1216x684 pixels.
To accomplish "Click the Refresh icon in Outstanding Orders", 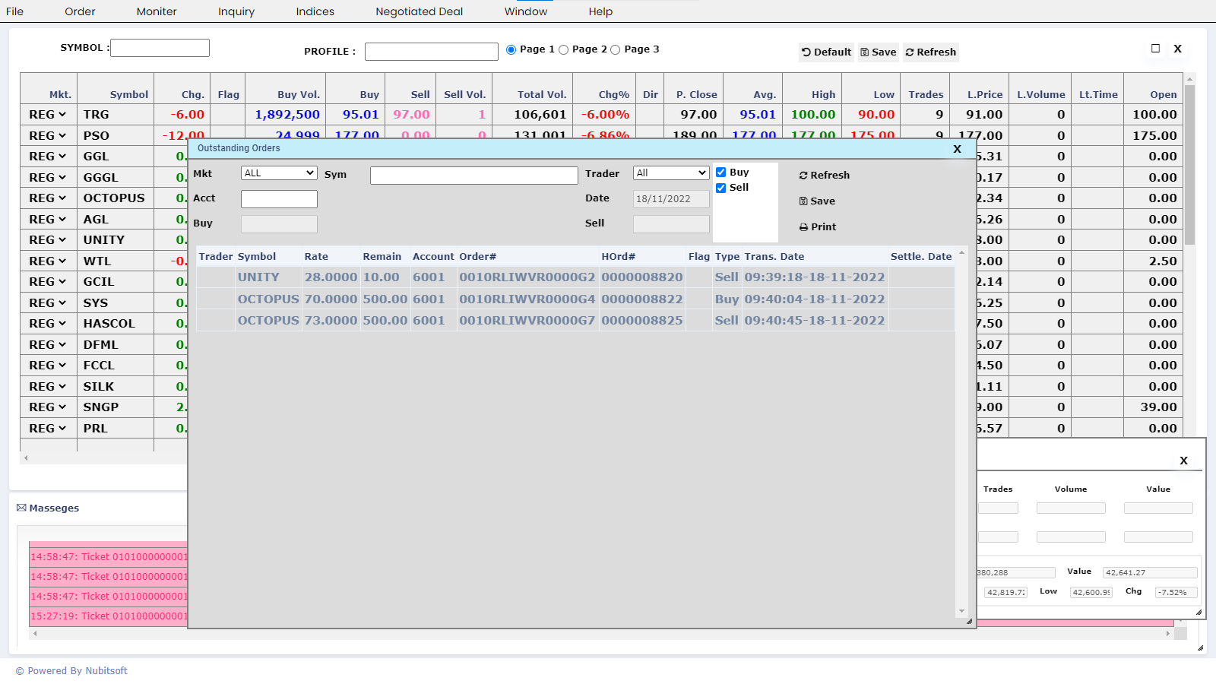I will click(x=803, y=176).
